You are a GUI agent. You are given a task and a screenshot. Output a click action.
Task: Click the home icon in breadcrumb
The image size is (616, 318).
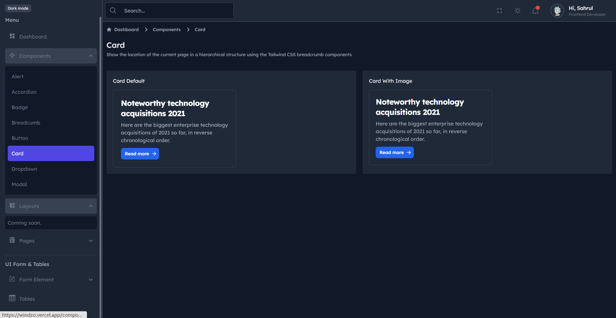109,30
